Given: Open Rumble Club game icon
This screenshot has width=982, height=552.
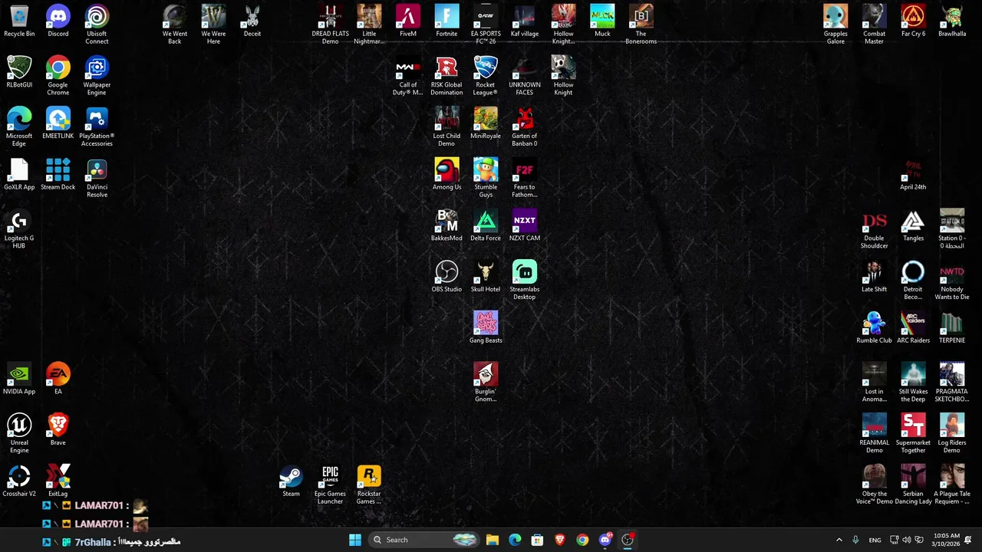Looking at the screenshot, I should (x=874, y=327).
